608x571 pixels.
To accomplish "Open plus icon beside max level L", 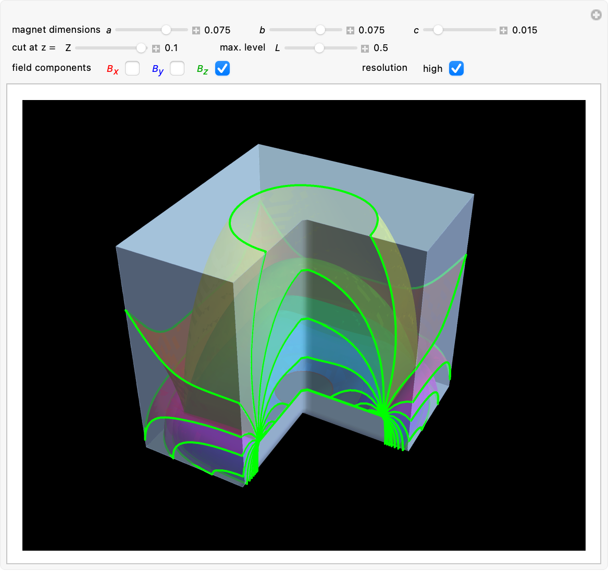I will click(365, 48).
